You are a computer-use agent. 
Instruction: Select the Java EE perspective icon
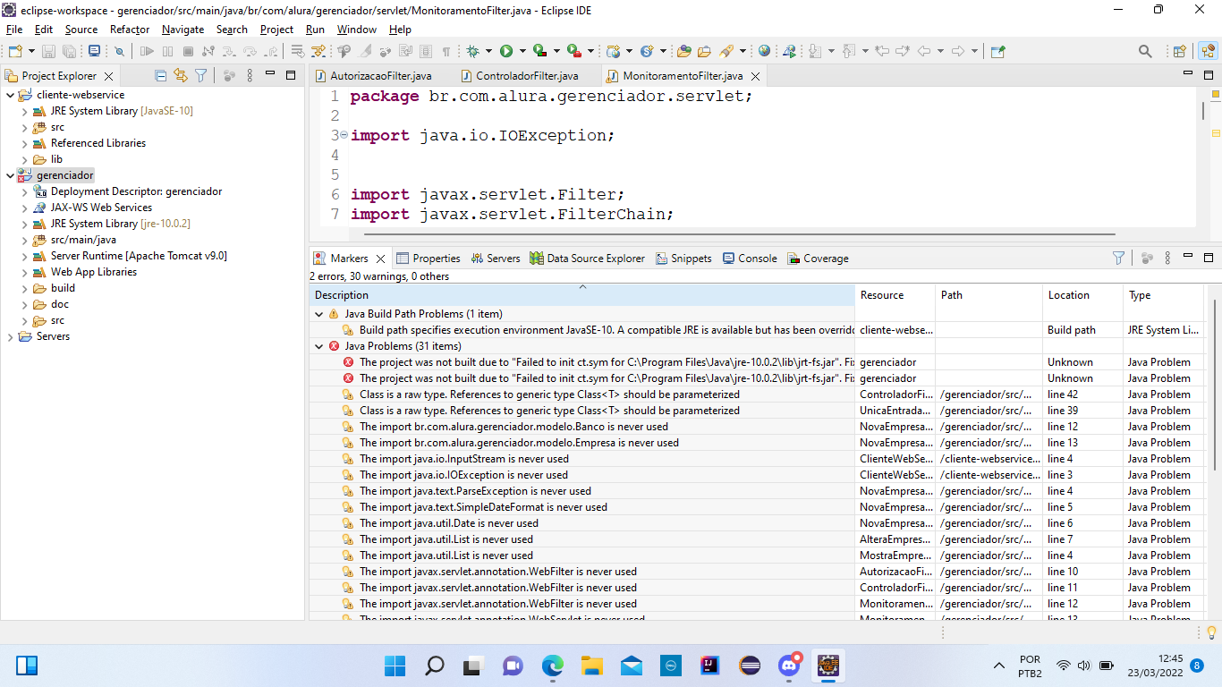1208,51
